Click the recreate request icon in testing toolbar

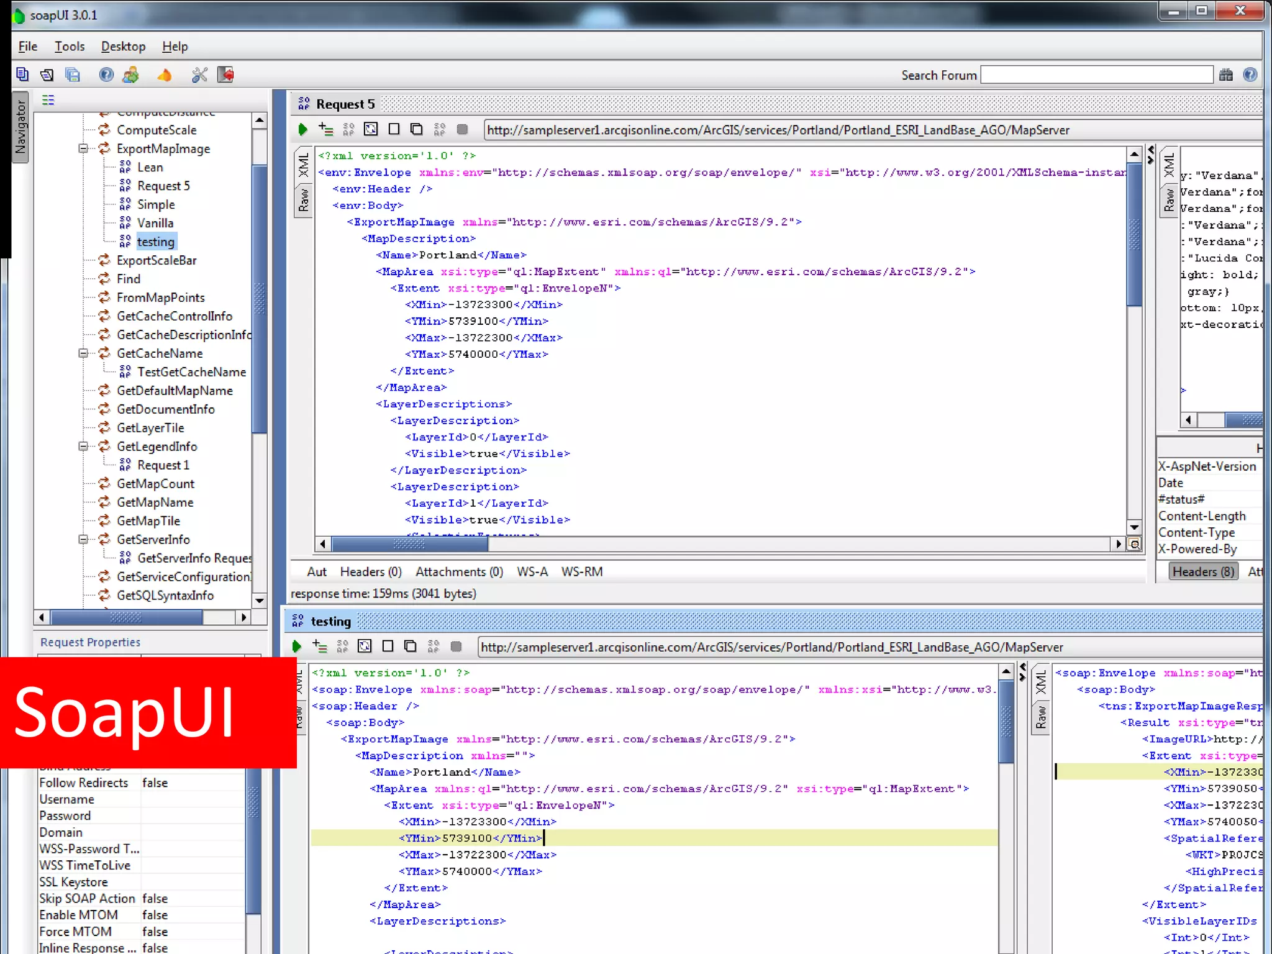pos(365,647)
